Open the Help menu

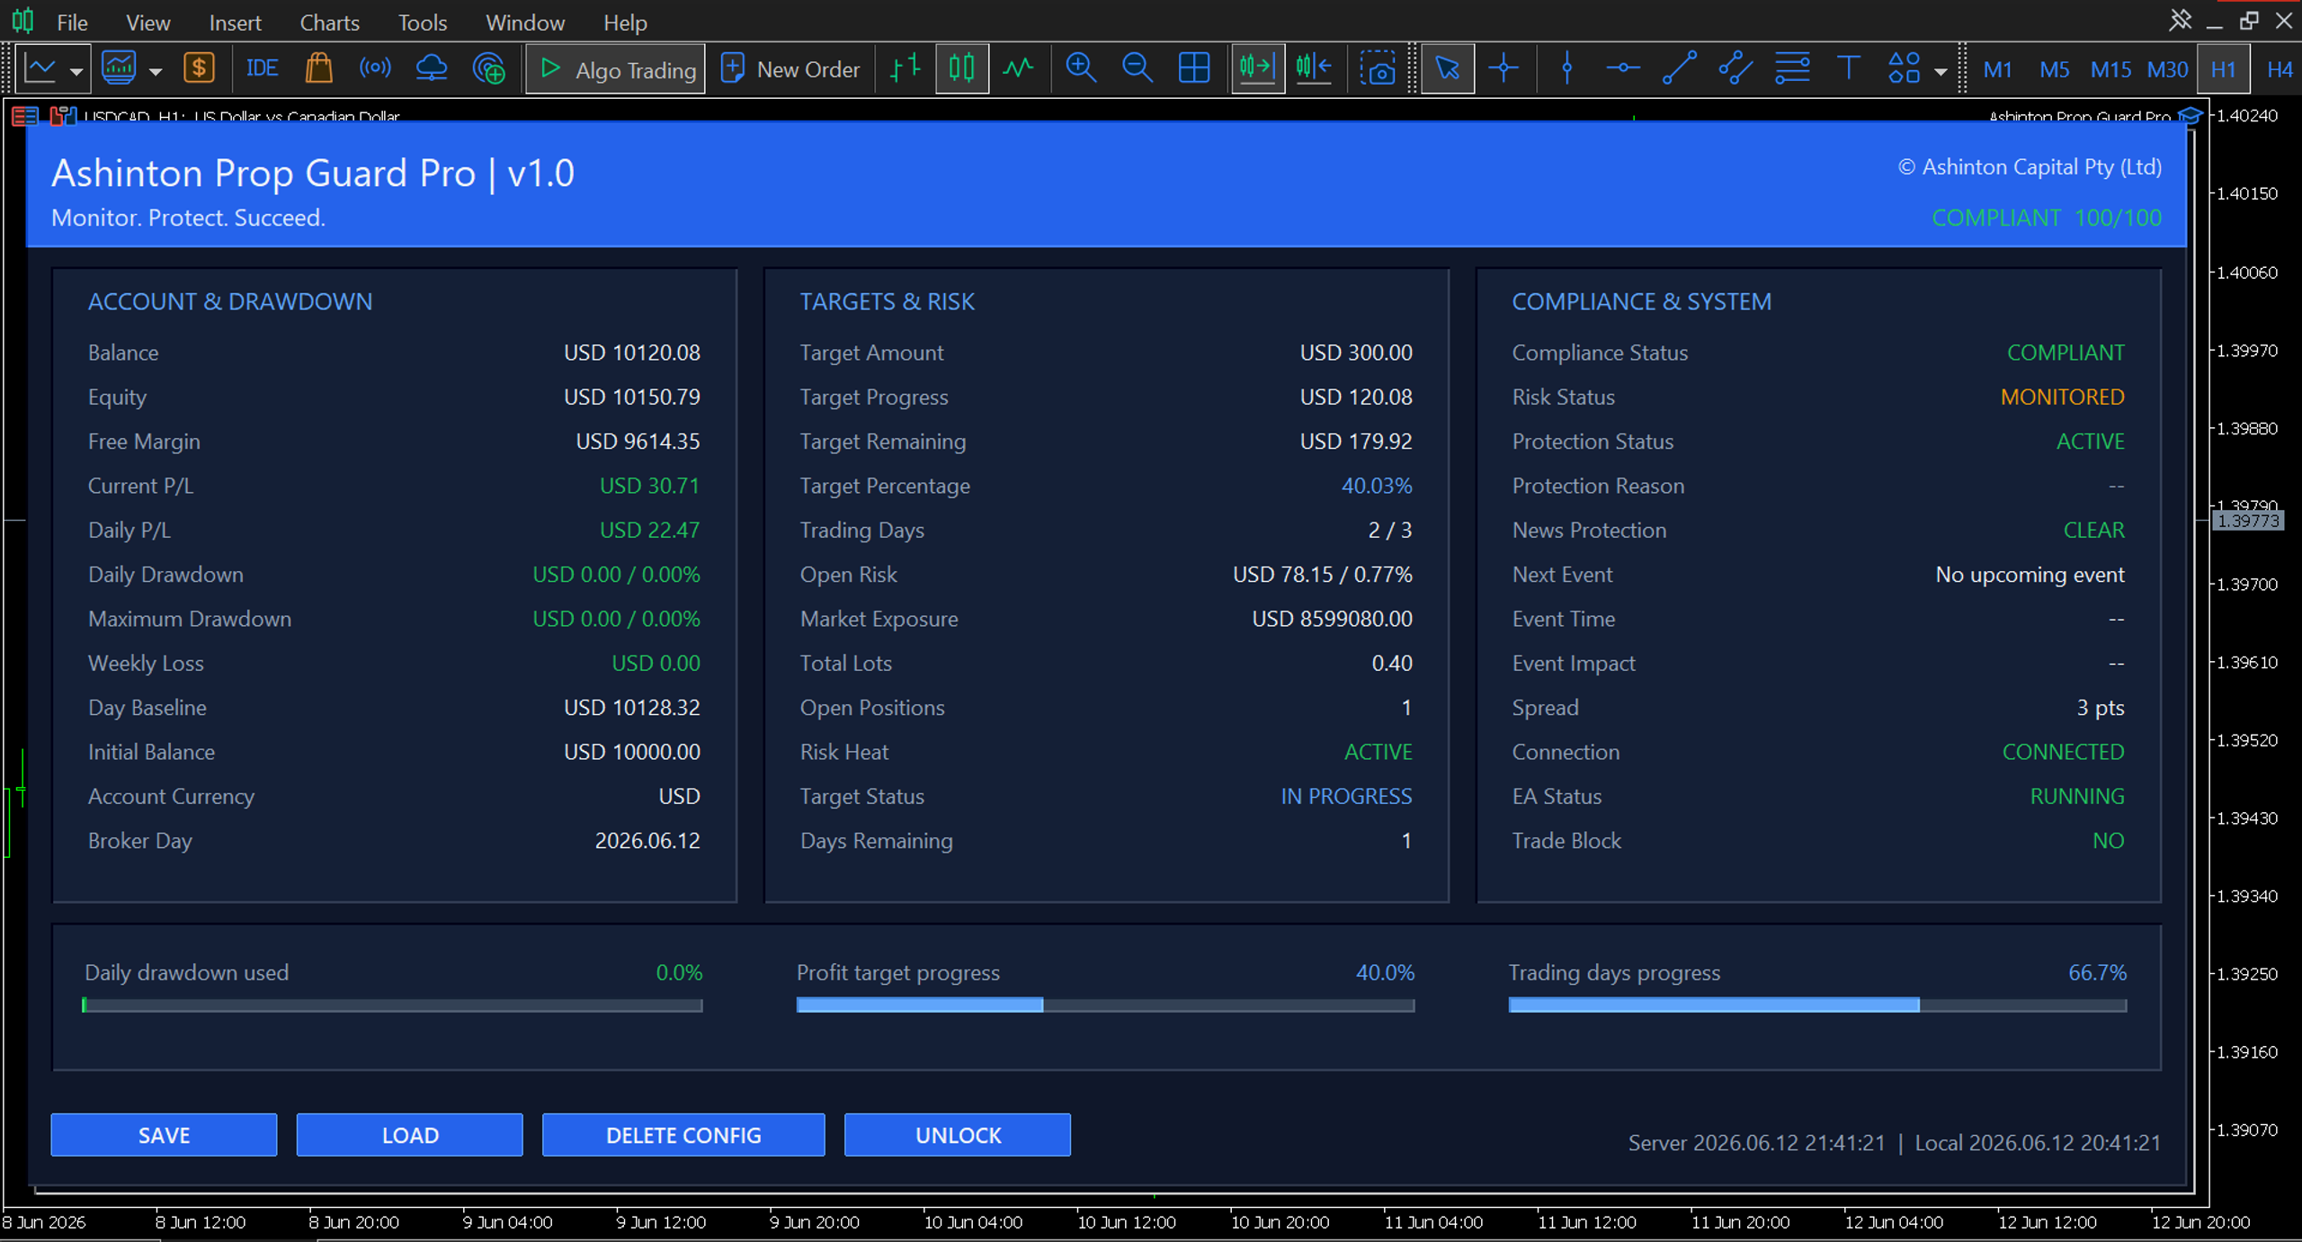(625, 22)
